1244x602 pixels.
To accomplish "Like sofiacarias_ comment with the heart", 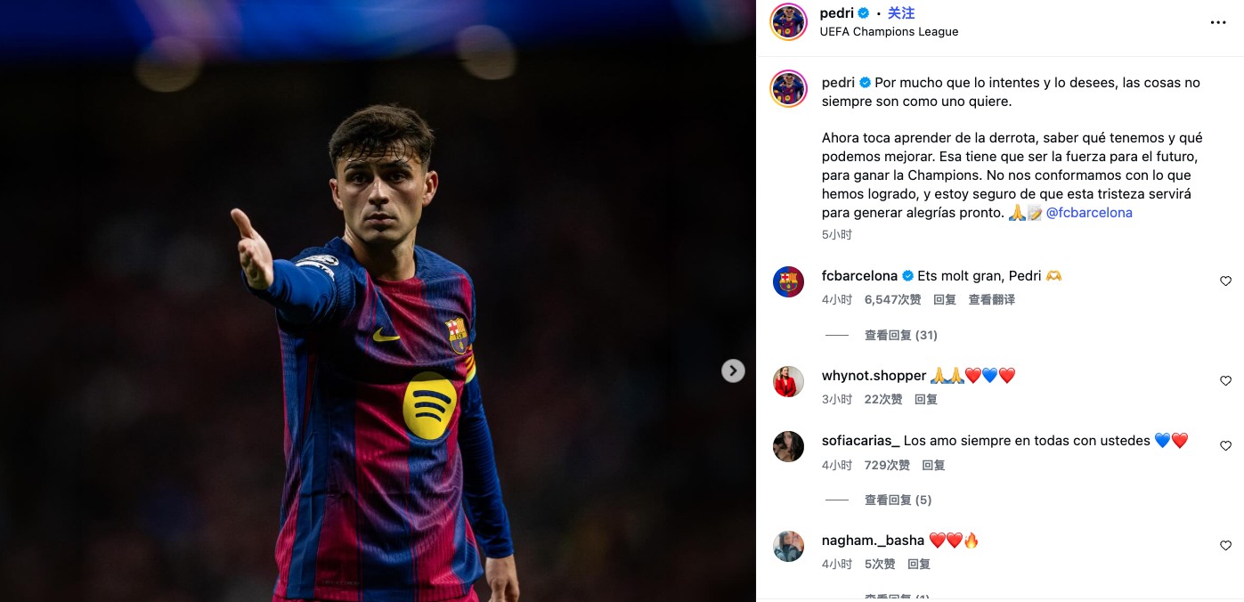I will pyautogui.click(x=1225, y=446).
